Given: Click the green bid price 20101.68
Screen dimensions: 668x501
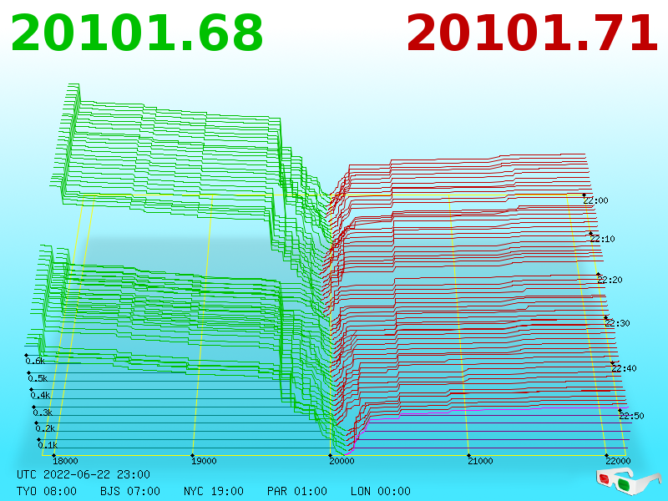Looking at the screenshot, I should [x=137, y=33].
